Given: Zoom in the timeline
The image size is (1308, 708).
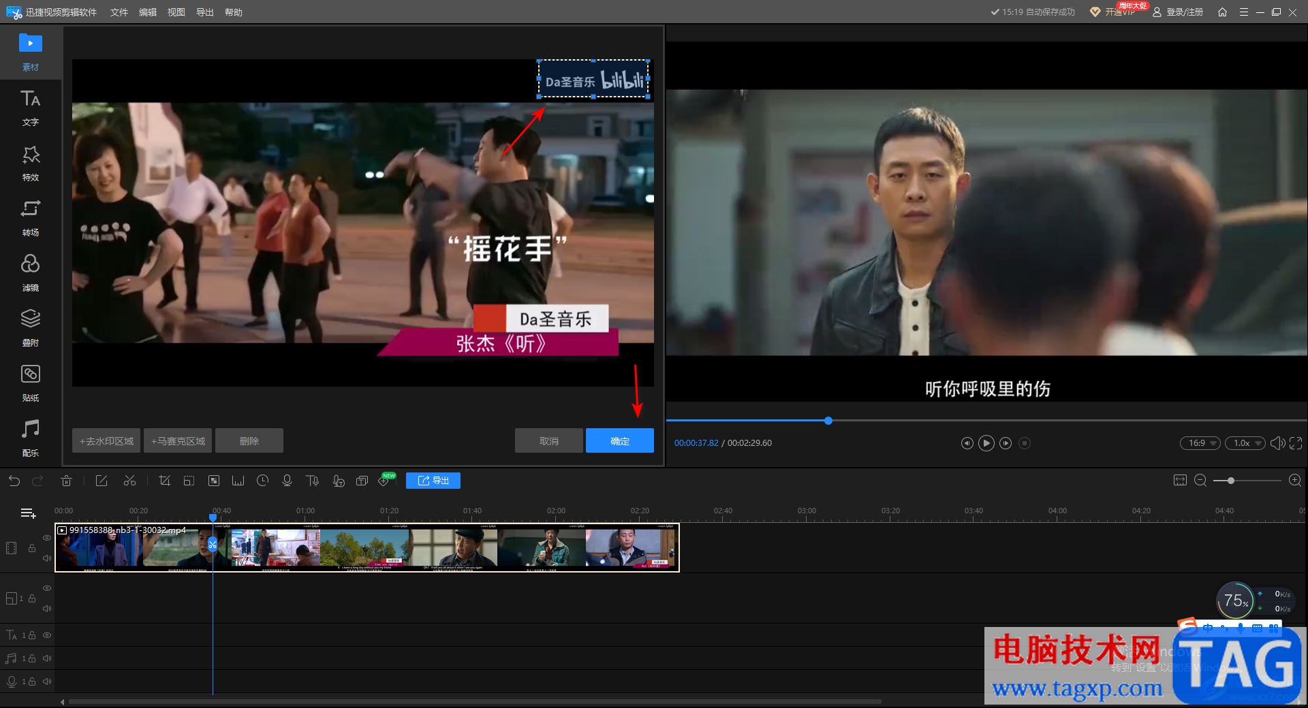Looking at the screenshot, I should 1295,481.
